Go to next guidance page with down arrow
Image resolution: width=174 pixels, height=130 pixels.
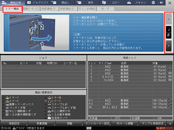point(169,46)
